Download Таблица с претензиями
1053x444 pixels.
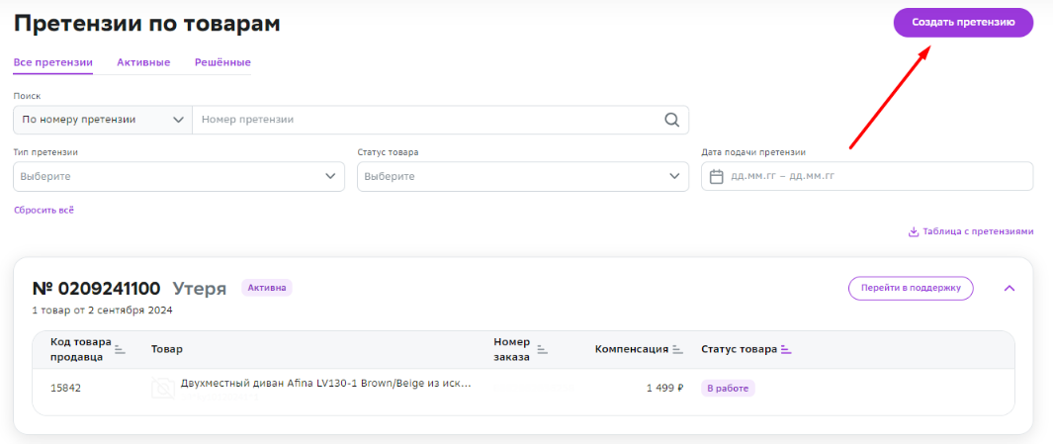(x=970, y=231)
